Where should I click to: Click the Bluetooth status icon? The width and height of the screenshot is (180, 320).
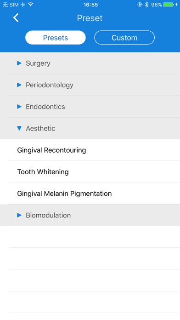click(x=147, y=5)
